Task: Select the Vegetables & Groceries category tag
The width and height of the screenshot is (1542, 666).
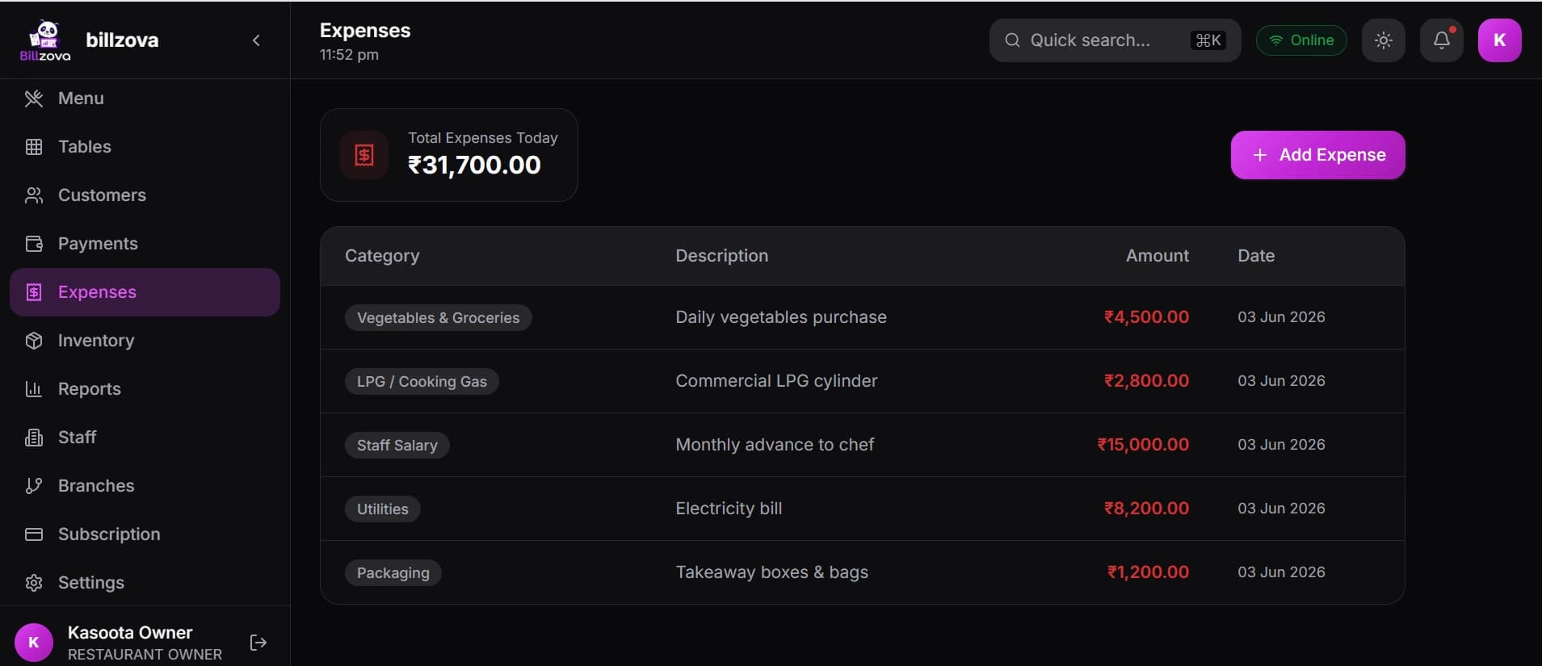Action: [439, 317]
